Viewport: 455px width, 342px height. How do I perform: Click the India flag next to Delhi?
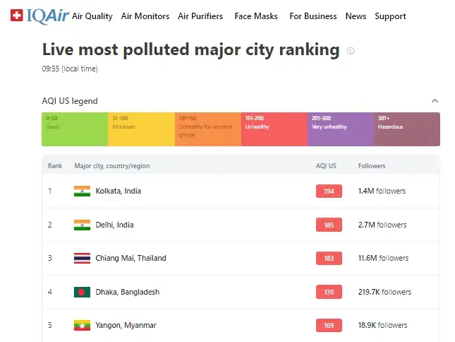(82, 225)
